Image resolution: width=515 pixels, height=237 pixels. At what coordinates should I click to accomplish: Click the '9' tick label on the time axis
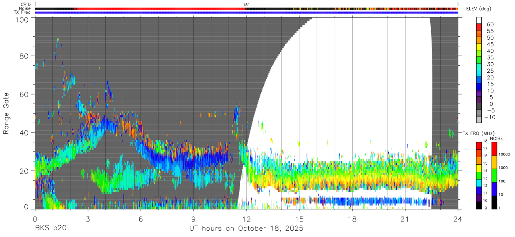(193, 219)
